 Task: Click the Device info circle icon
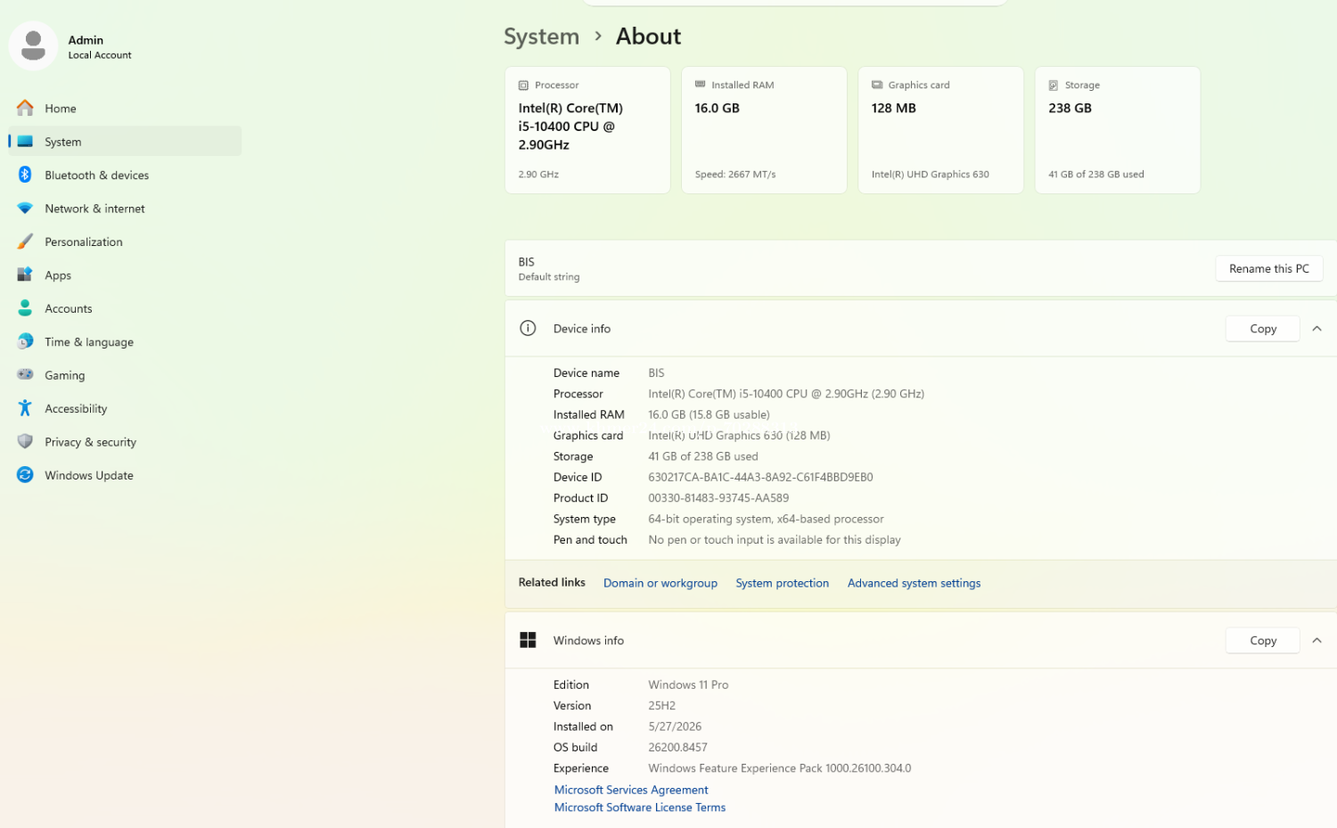528,328
